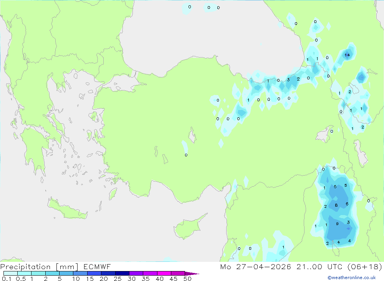Select the 30–35 mm purple legend segment
The width and height of the screenshot is (384, 281).
point(136,273)
